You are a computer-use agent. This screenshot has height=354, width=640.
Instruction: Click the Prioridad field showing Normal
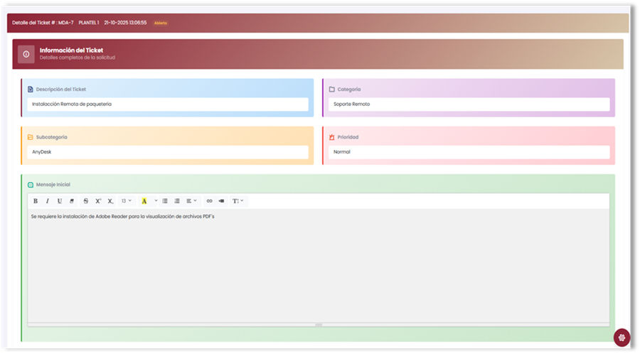click(x=469, y=152)
